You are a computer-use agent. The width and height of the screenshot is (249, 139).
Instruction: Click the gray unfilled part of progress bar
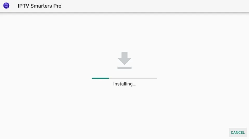[133, 78]
